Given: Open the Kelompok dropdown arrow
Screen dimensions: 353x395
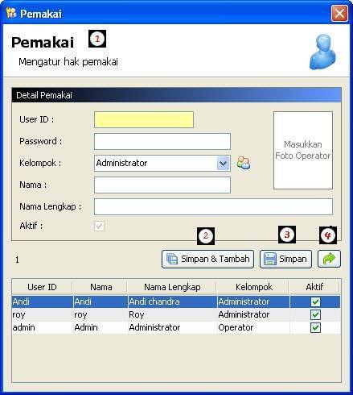Looking at the screenshot, I should (x=223, y=163).
